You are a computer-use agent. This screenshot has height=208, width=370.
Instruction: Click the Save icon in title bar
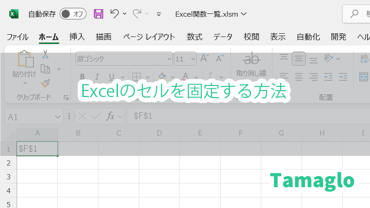[x=99, y=14]
